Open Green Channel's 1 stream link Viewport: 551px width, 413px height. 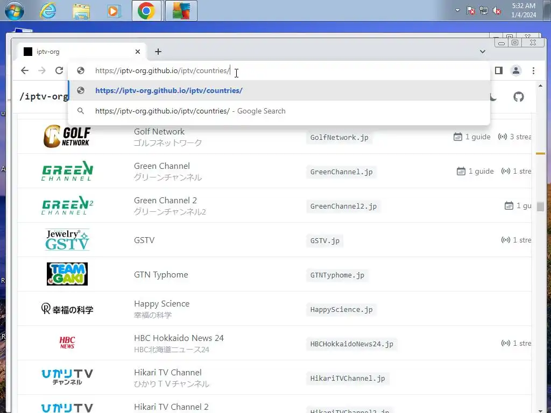[516, 171]
